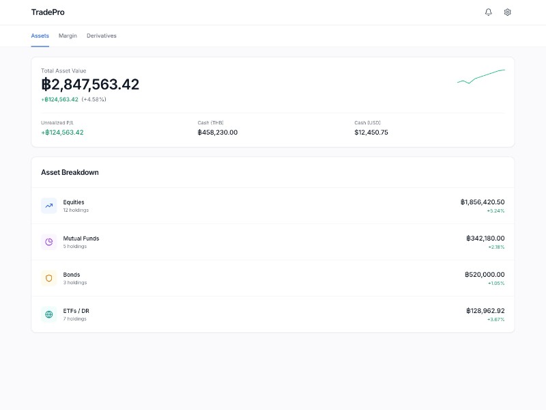Click the TradePro logo

pos(46,12)
